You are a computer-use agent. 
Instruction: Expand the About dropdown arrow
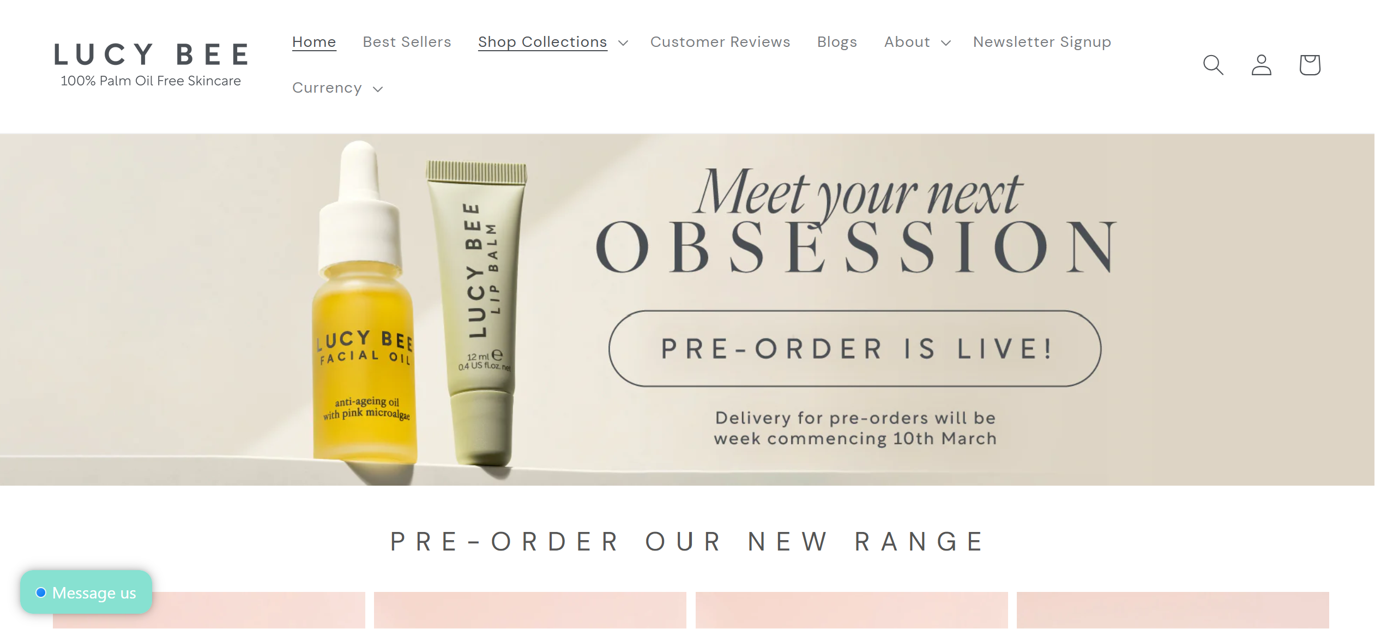pos(946,43)
